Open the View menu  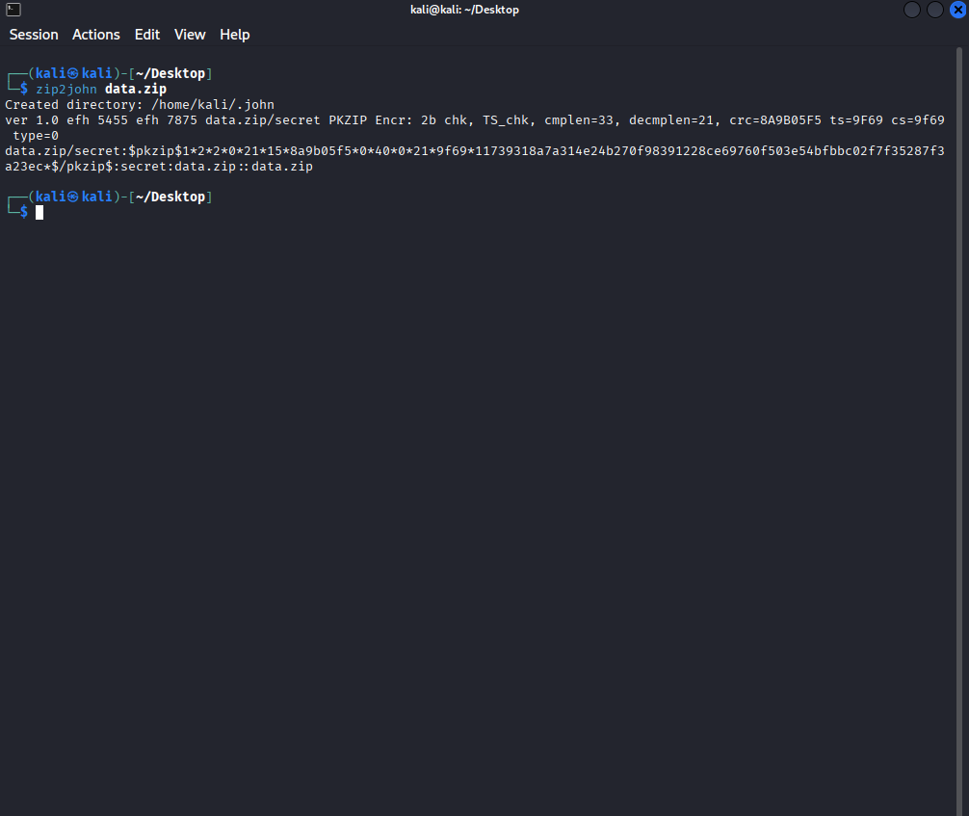(190, 35)
